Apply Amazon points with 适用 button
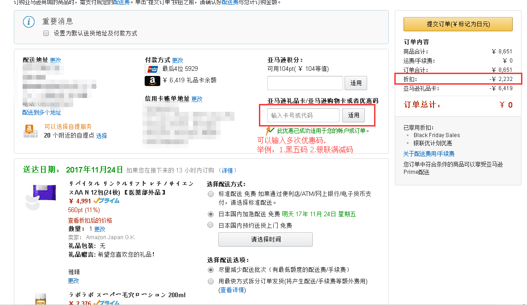The height and width of the screenshot is (305, 527). (x=356, y=83)
